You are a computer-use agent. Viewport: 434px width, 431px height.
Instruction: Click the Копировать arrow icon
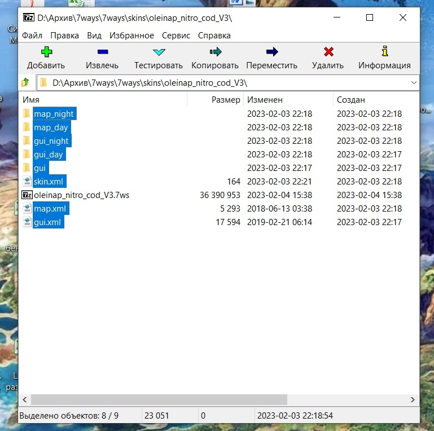coord(215,52)
